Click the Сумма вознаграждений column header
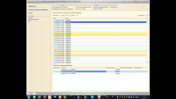This screenshot has width=176, height=99. [x=127, y=68]
